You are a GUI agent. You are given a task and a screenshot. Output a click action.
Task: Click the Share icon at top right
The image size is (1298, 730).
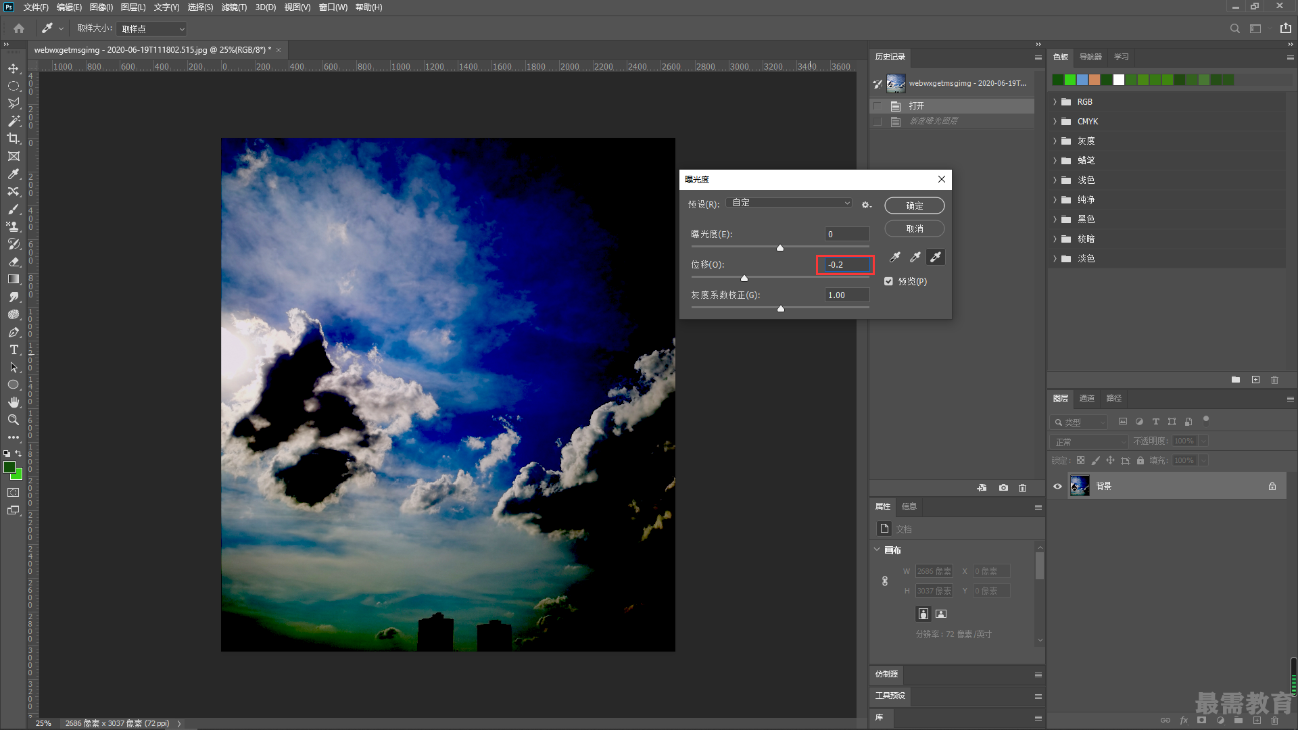tap(1285, 28)
